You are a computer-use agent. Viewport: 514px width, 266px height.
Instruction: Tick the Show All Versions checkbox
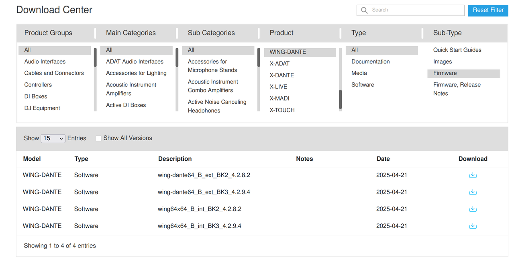[x=98, y=138]
